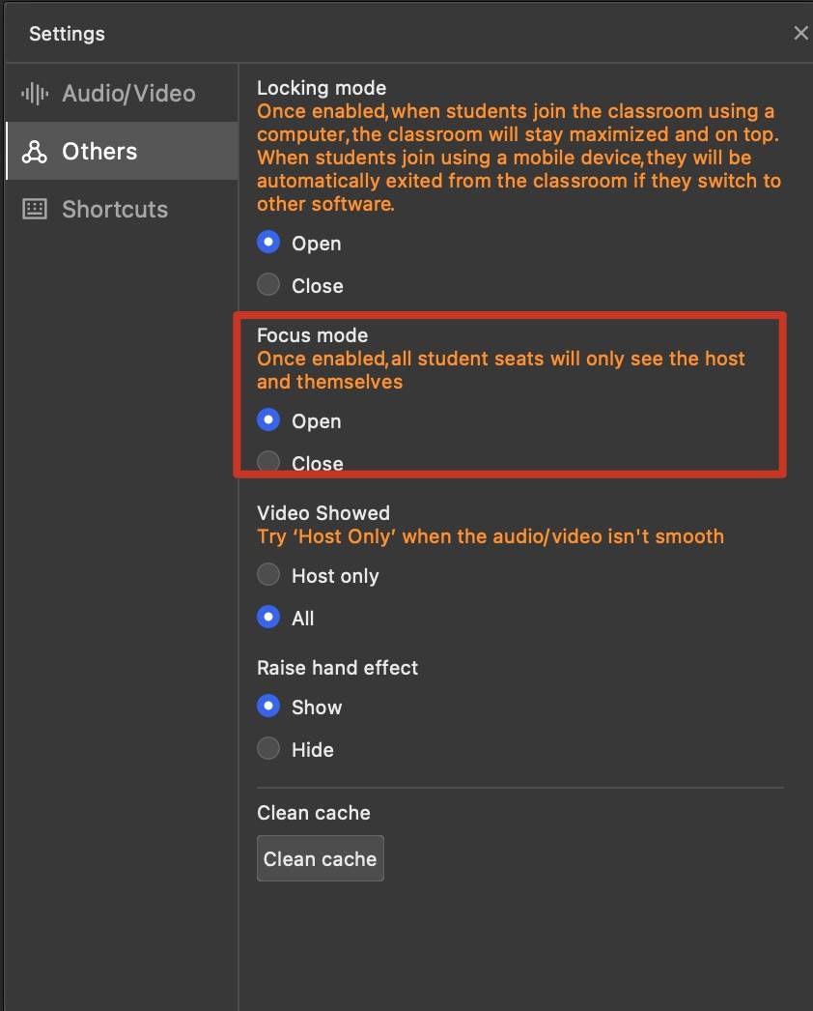This screenshot has width=813, height=1011.
Task: Switch to the Shortcuts tab label
Action: point(115,210)
